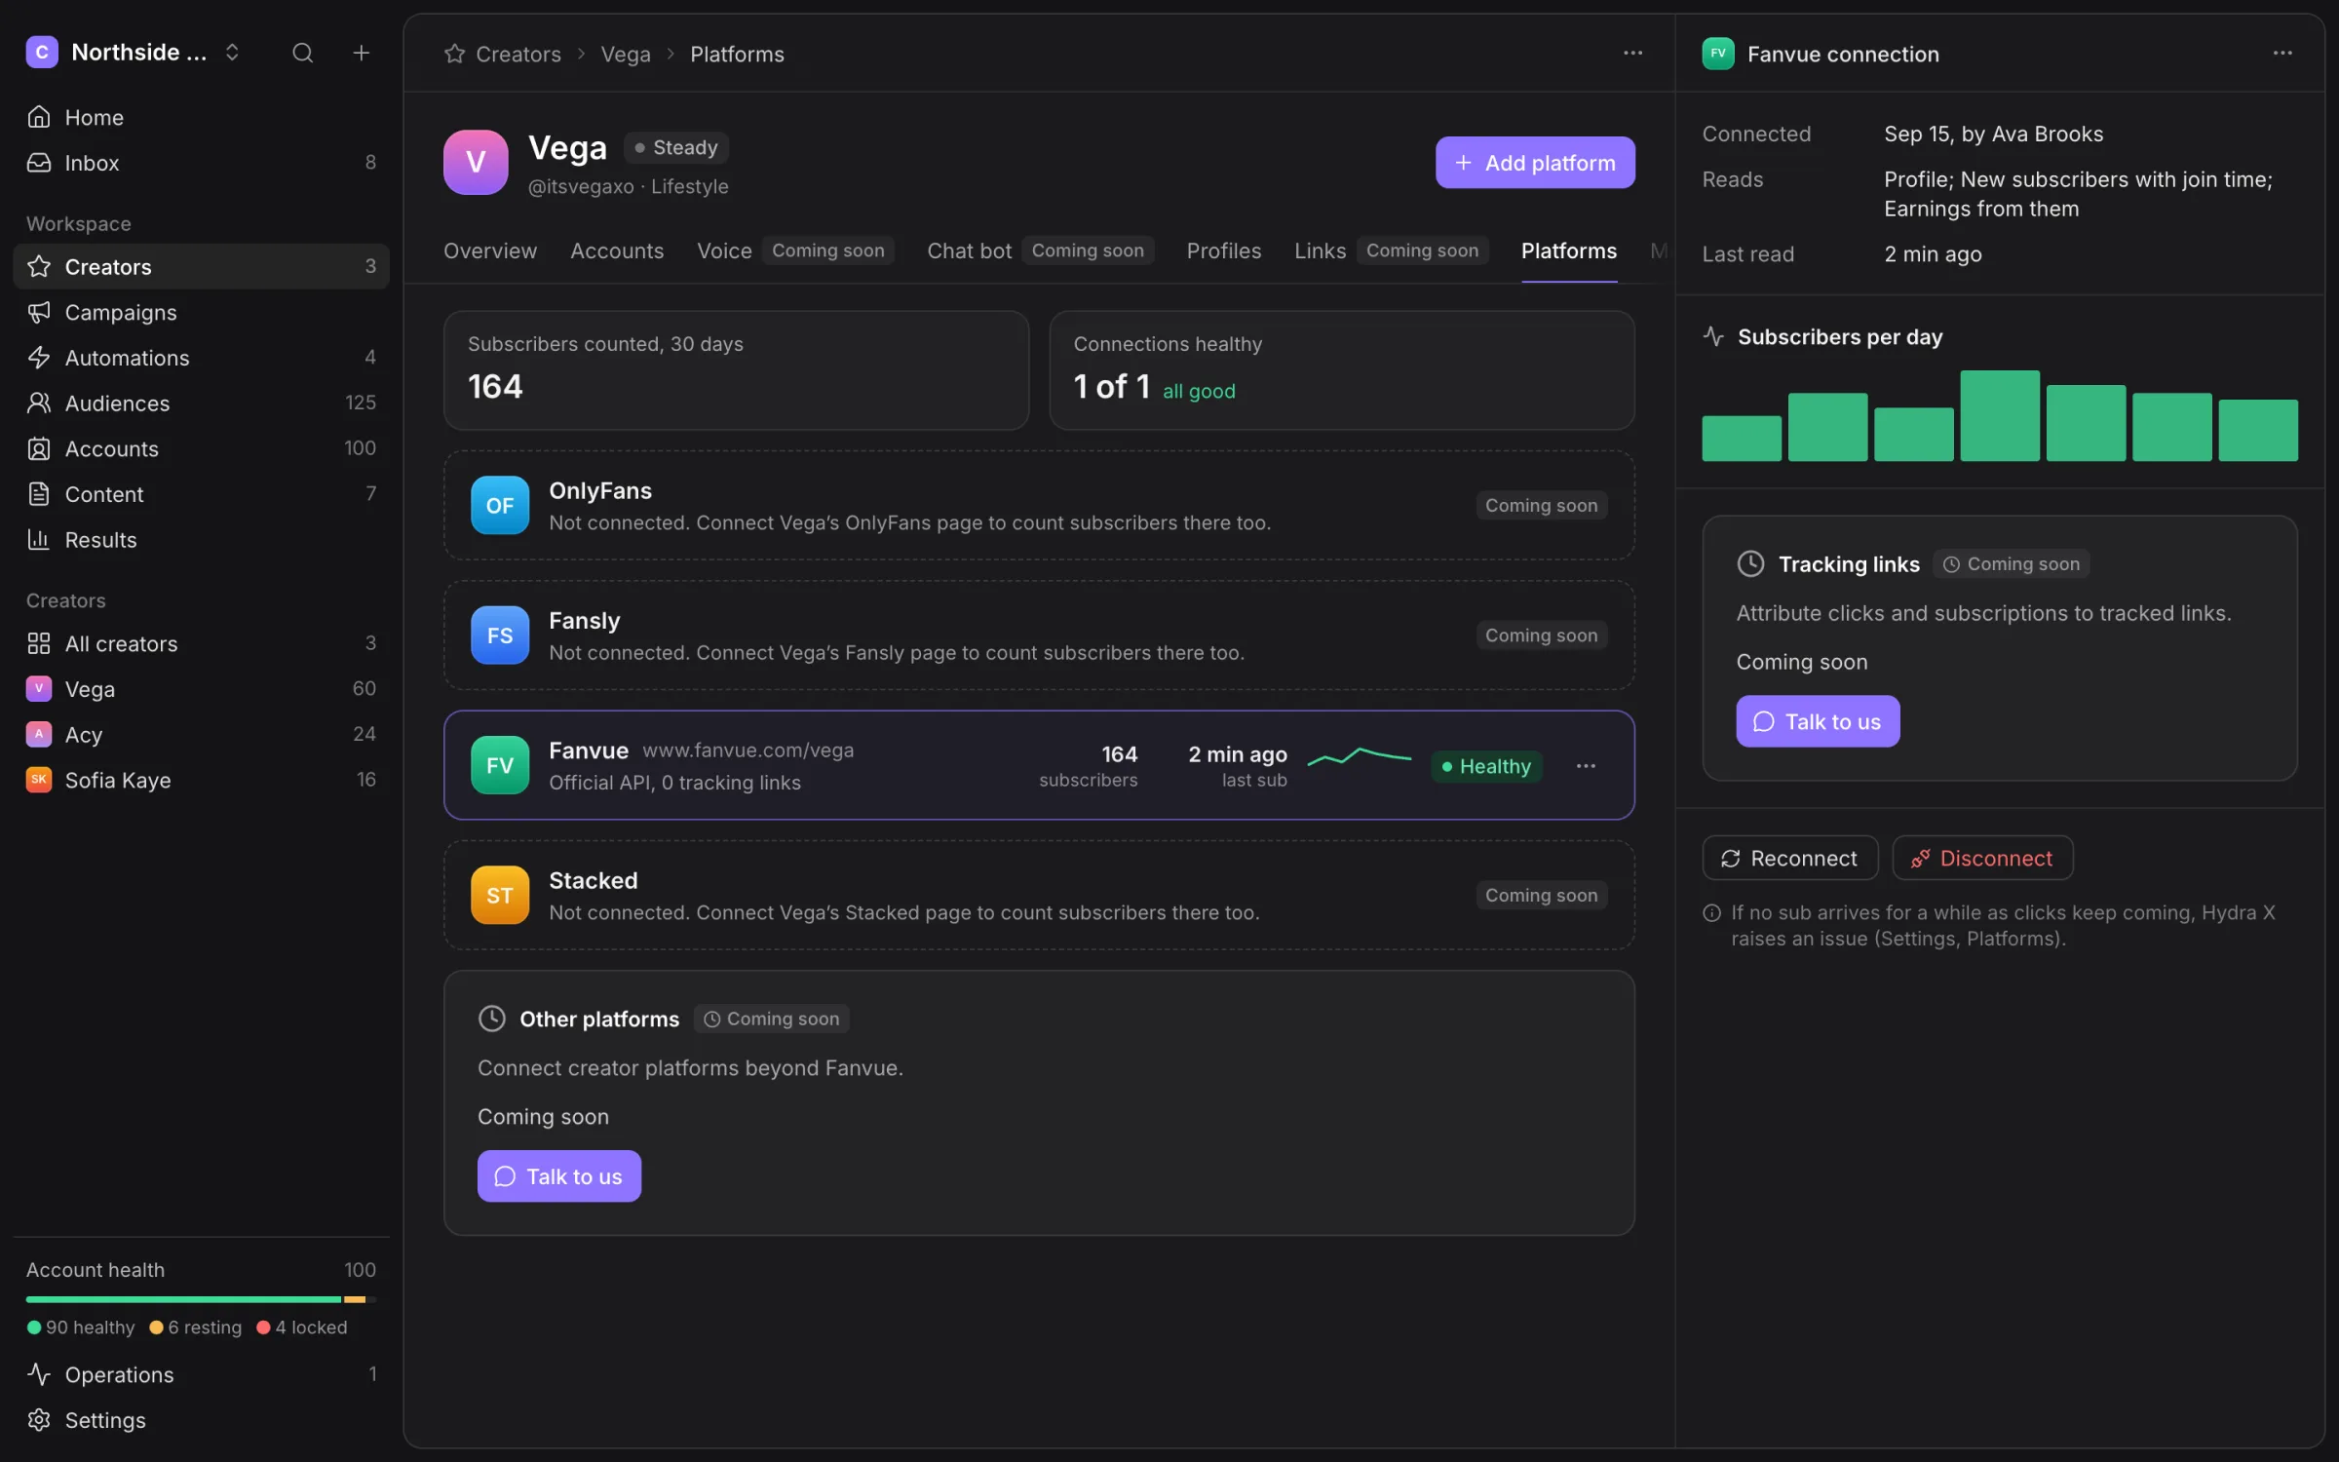
Task: Open the search icon in sidebar header
Action: [x=302, y=53]
